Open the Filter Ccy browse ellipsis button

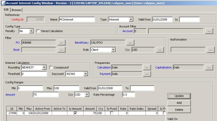point(160,50)
